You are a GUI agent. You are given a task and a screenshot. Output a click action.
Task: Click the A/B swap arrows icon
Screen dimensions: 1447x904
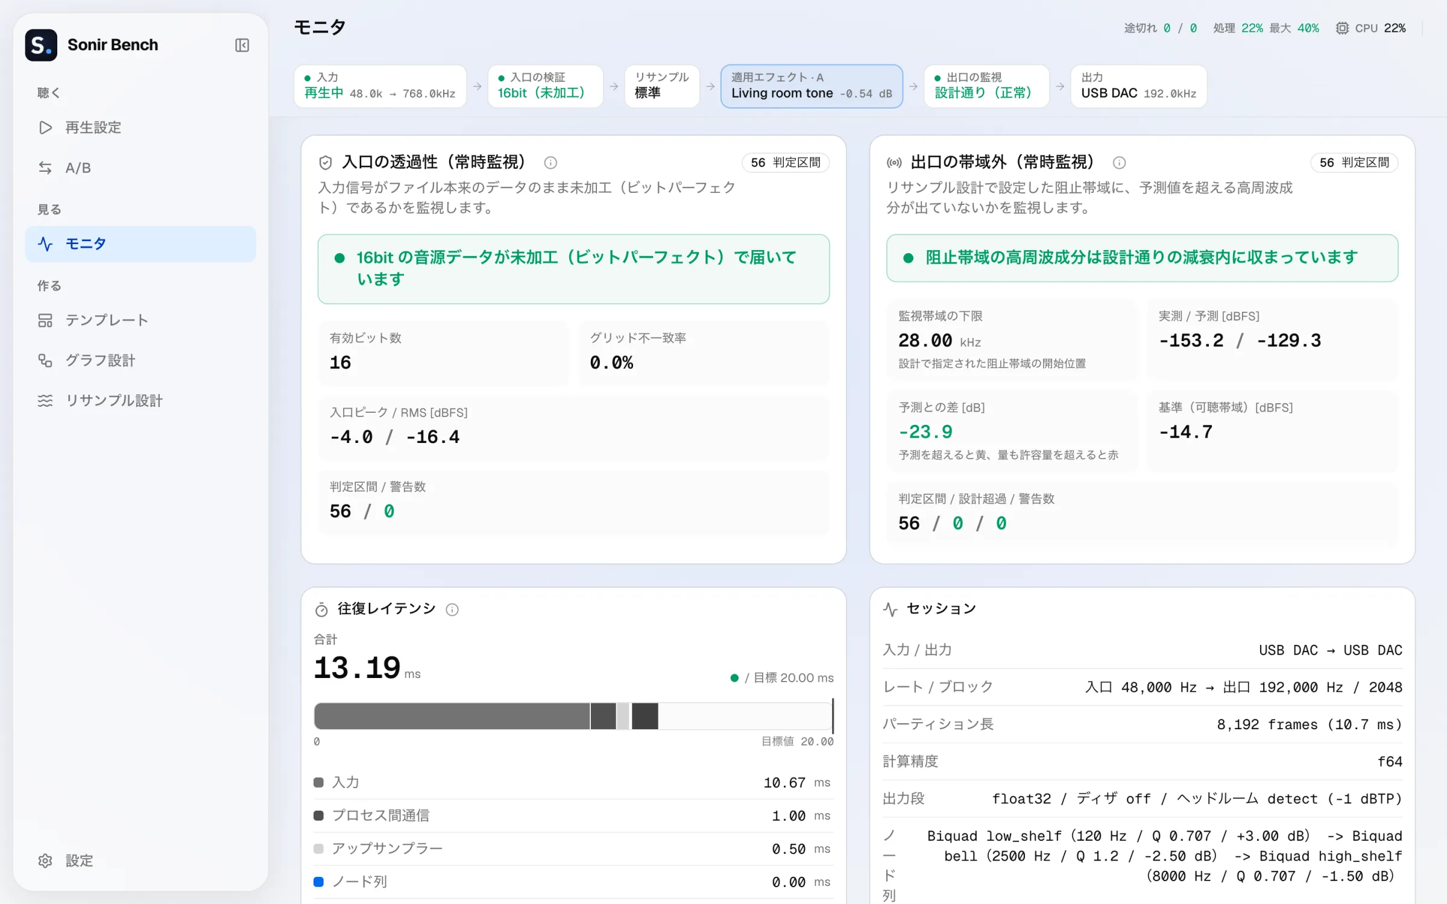(45, 168)
